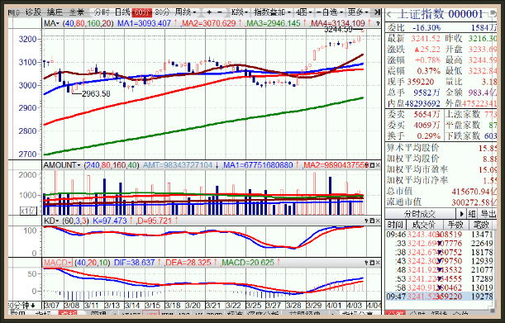Go to previous stock with left arrow

click(389, 15)
